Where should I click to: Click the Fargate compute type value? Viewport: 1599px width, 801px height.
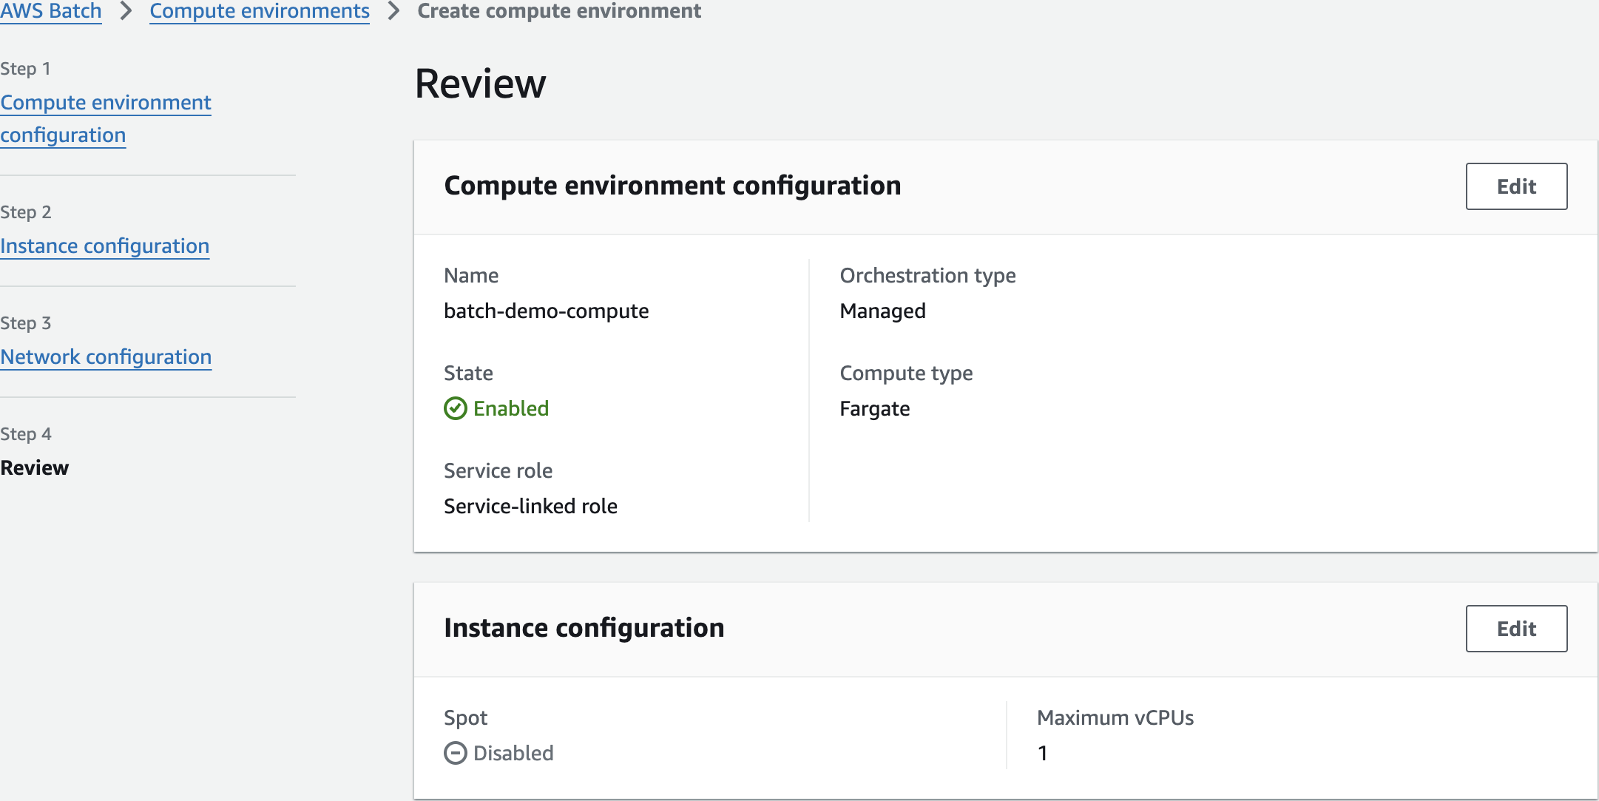point(875,408)
